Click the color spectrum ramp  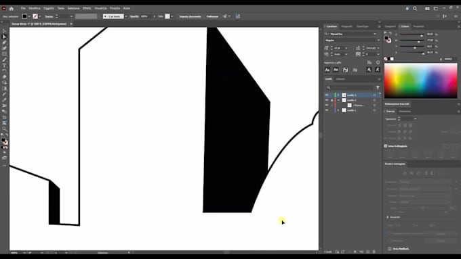pos(420,80)
